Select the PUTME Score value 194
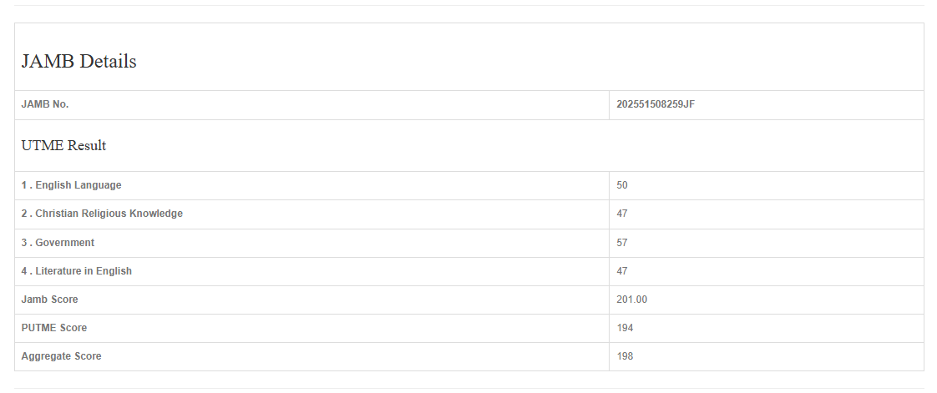Viewport: 937px width, 393px height. [625, 328]
